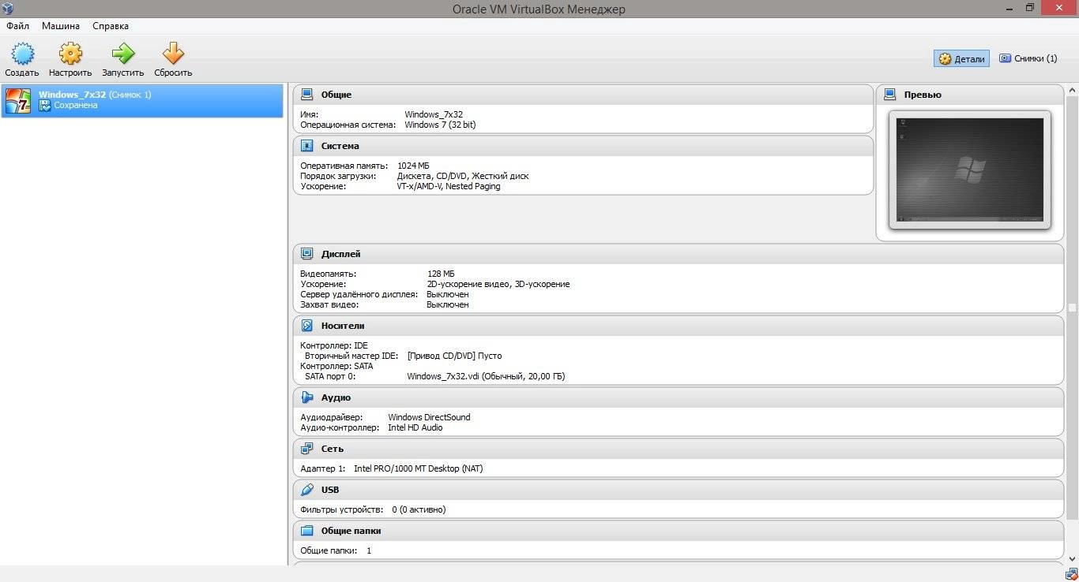
Task: Click the Превью section icon
Action: click(890, 95)
